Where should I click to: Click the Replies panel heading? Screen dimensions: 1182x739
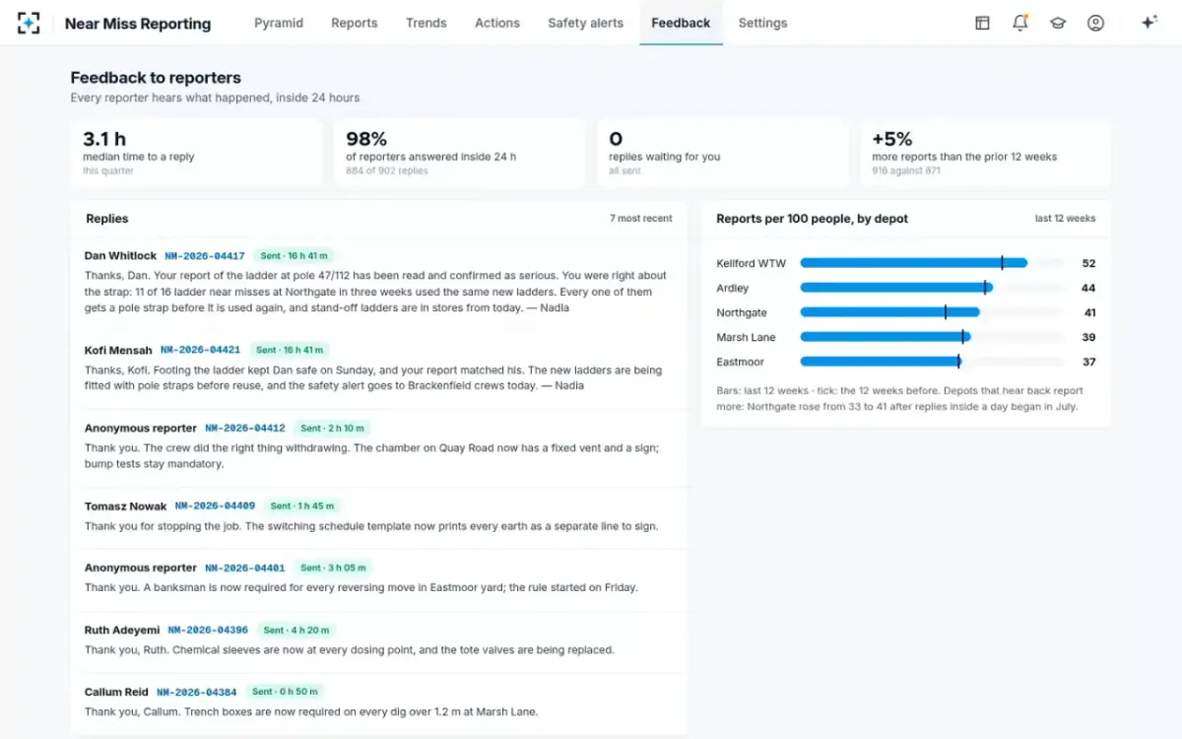pos(107,219)
